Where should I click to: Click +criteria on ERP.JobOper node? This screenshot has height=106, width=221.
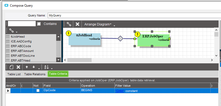(x=163, y=40)
